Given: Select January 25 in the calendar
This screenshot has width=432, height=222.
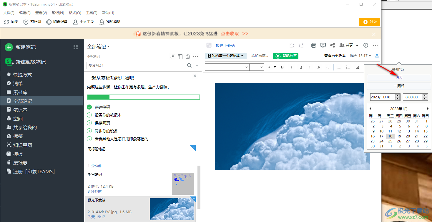Looking at the screenshot, I should pos(390,141).
